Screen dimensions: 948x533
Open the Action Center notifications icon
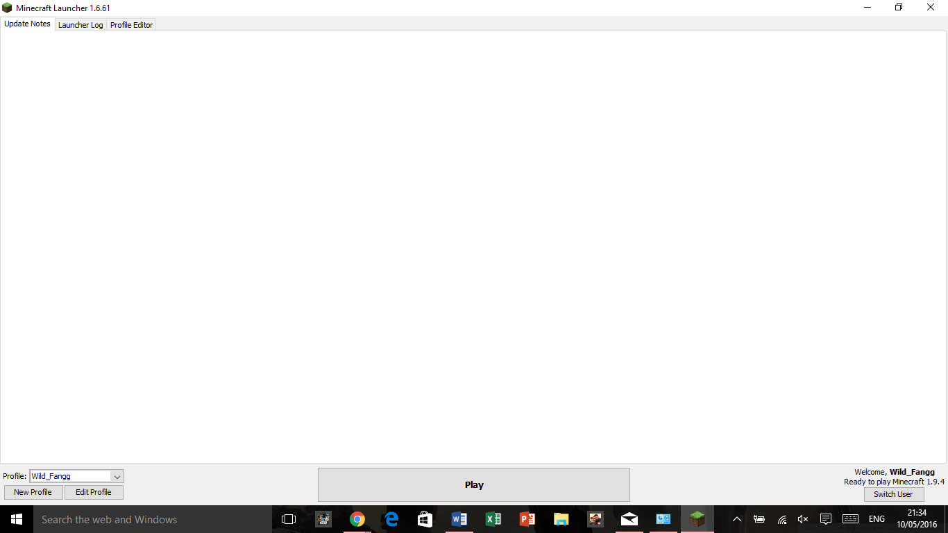tap(826, 519)
